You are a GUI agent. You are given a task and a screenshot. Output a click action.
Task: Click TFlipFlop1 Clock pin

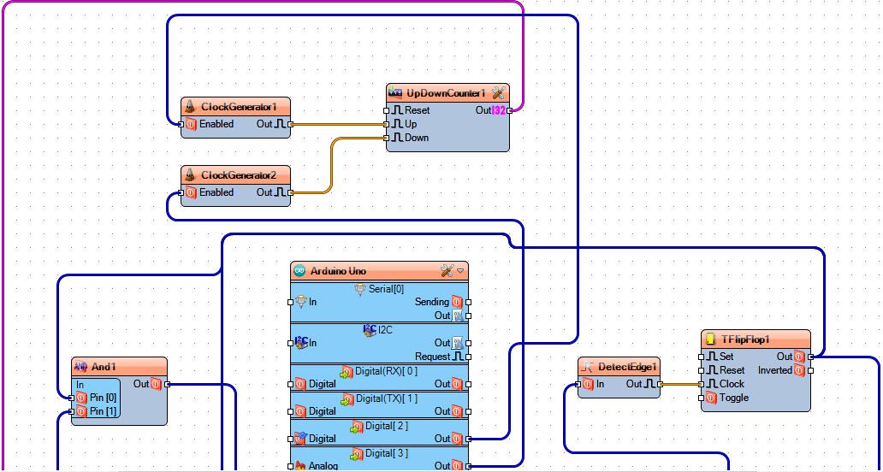click(701, 384)
